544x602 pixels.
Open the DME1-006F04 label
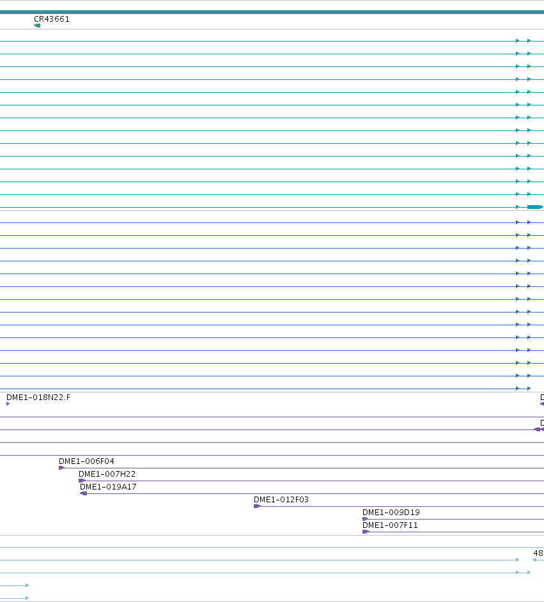tap(86, 461)
